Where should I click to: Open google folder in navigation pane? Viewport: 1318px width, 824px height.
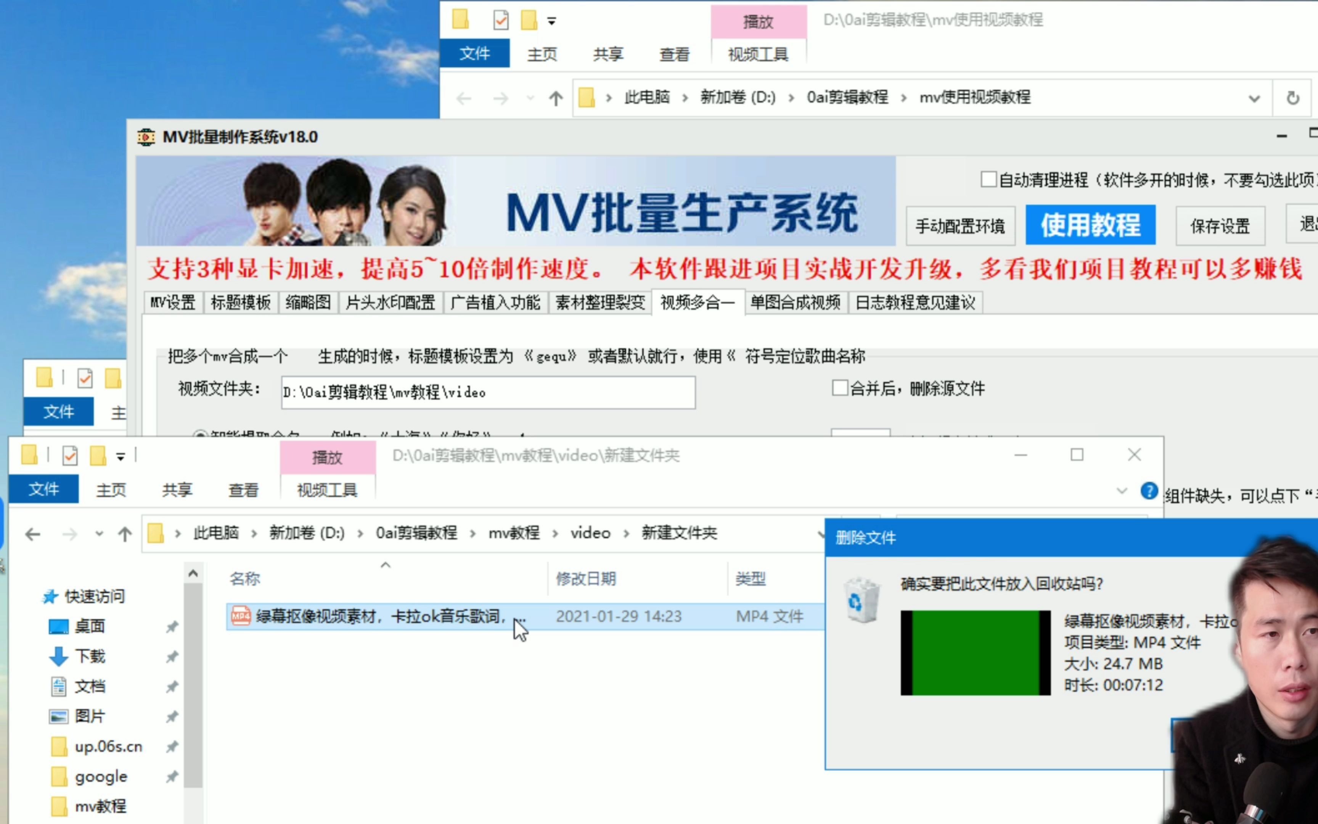101,776
